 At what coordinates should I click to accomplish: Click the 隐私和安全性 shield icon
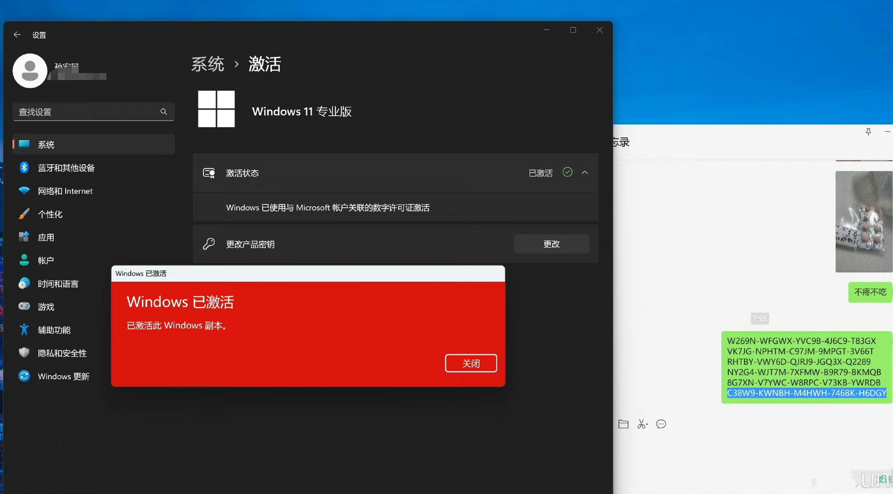24,353
